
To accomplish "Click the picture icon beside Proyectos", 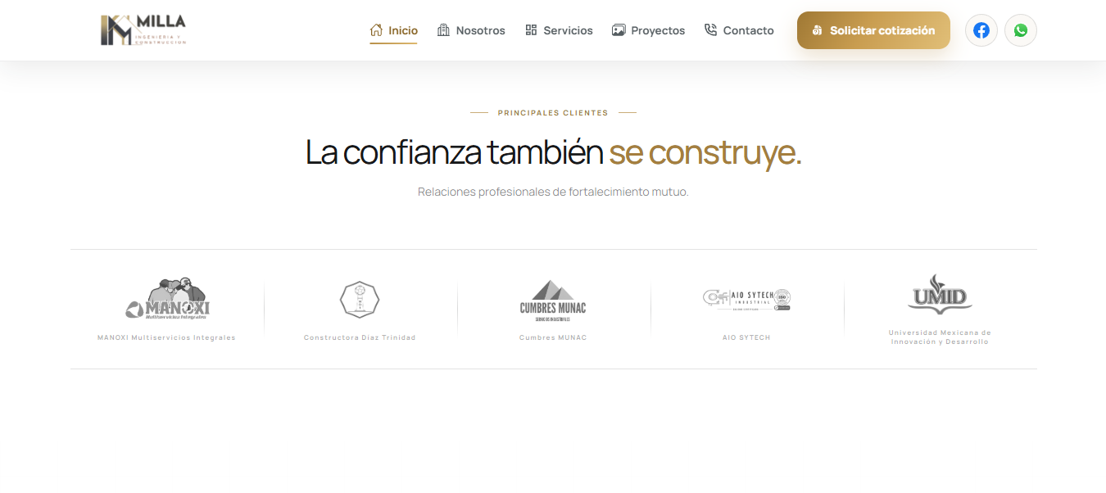I will (619, 30).
